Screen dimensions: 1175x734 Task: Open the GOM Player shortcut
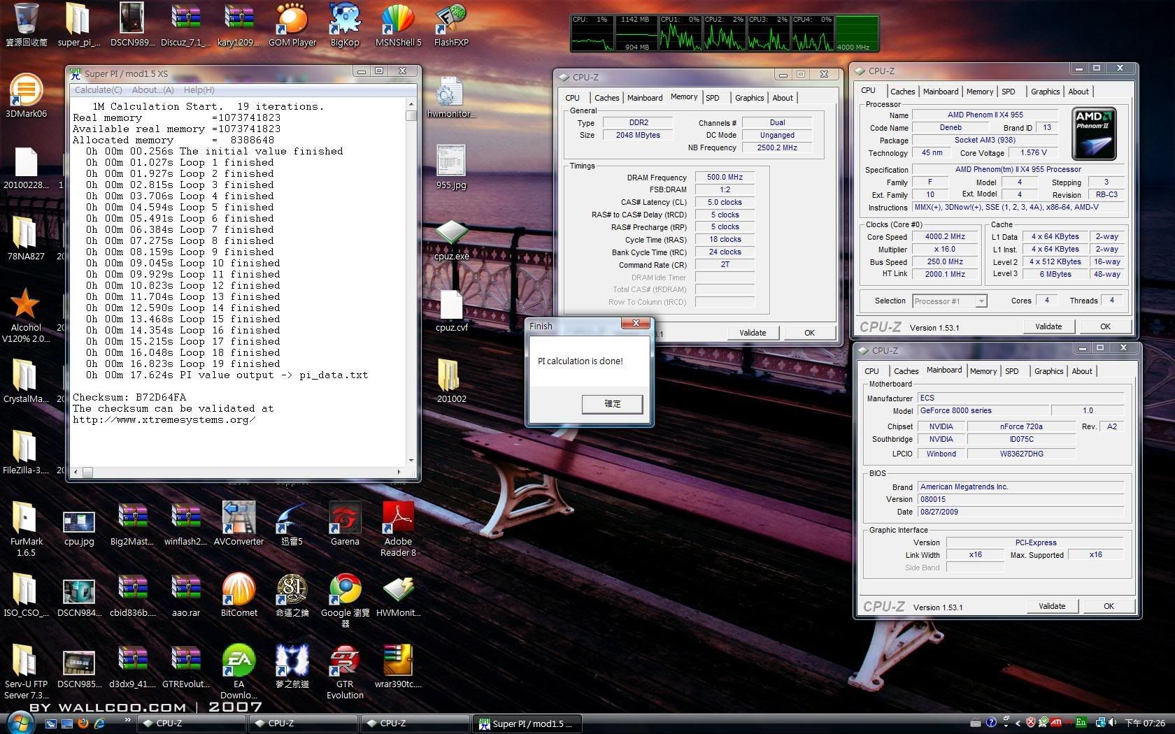coord(292,24)
